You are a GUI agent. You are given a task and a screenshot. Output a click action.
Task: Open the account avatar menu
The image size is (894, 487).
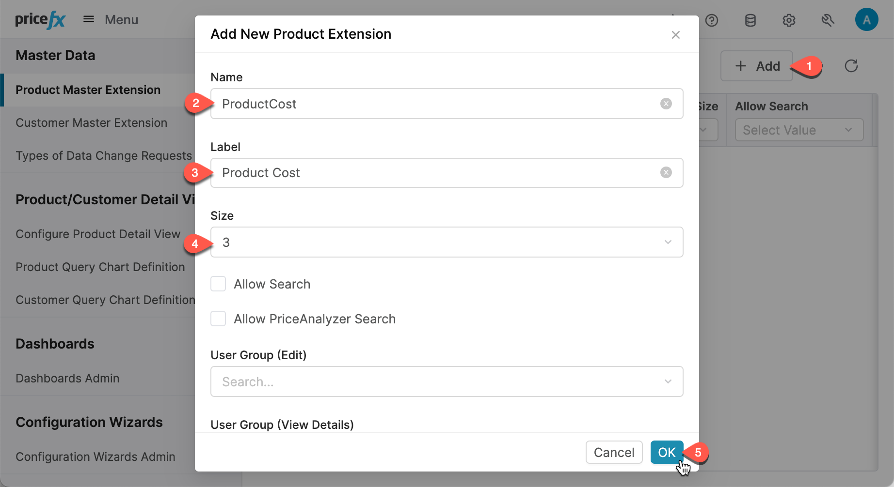click(x=867, y=19)
